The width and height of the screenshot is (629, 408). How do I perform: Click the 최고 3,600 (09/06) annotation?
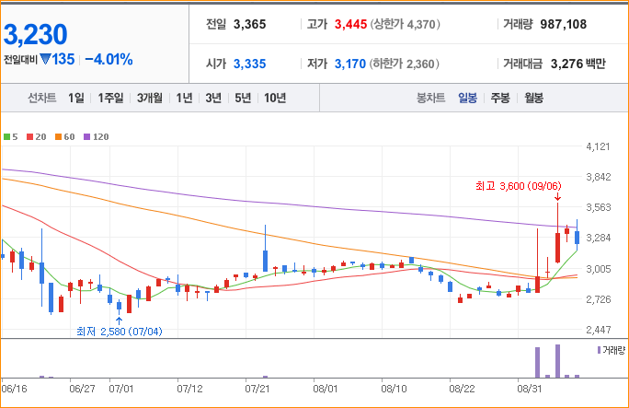pos(519,186)
